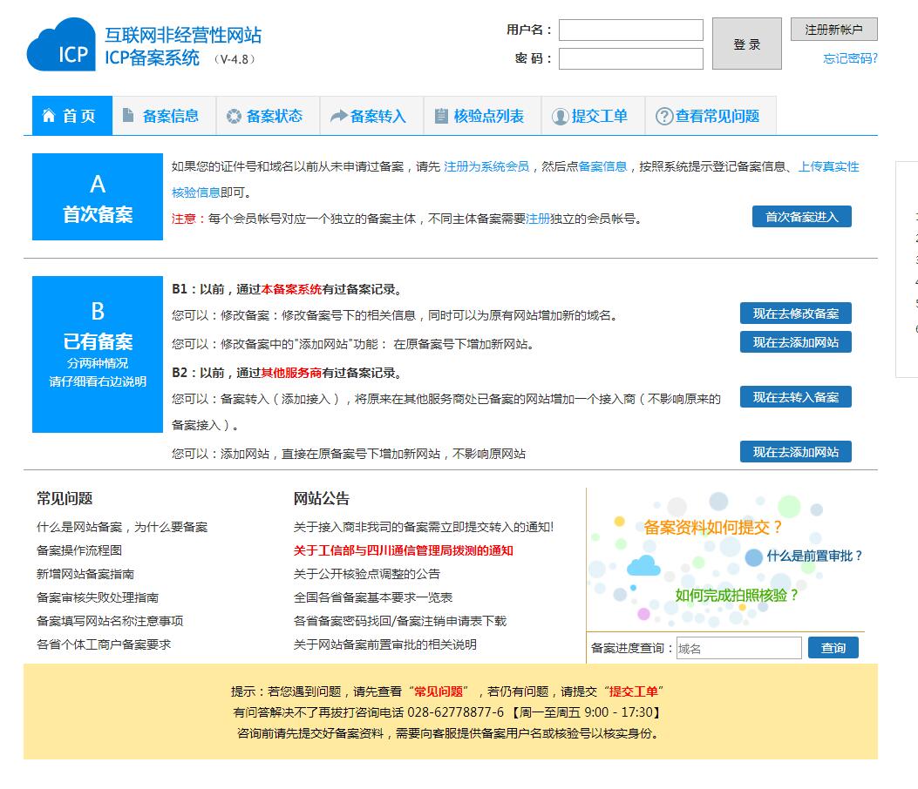
Task: Open 什么是网站备案，为什么要备案 question
Action: pos(122,527)
